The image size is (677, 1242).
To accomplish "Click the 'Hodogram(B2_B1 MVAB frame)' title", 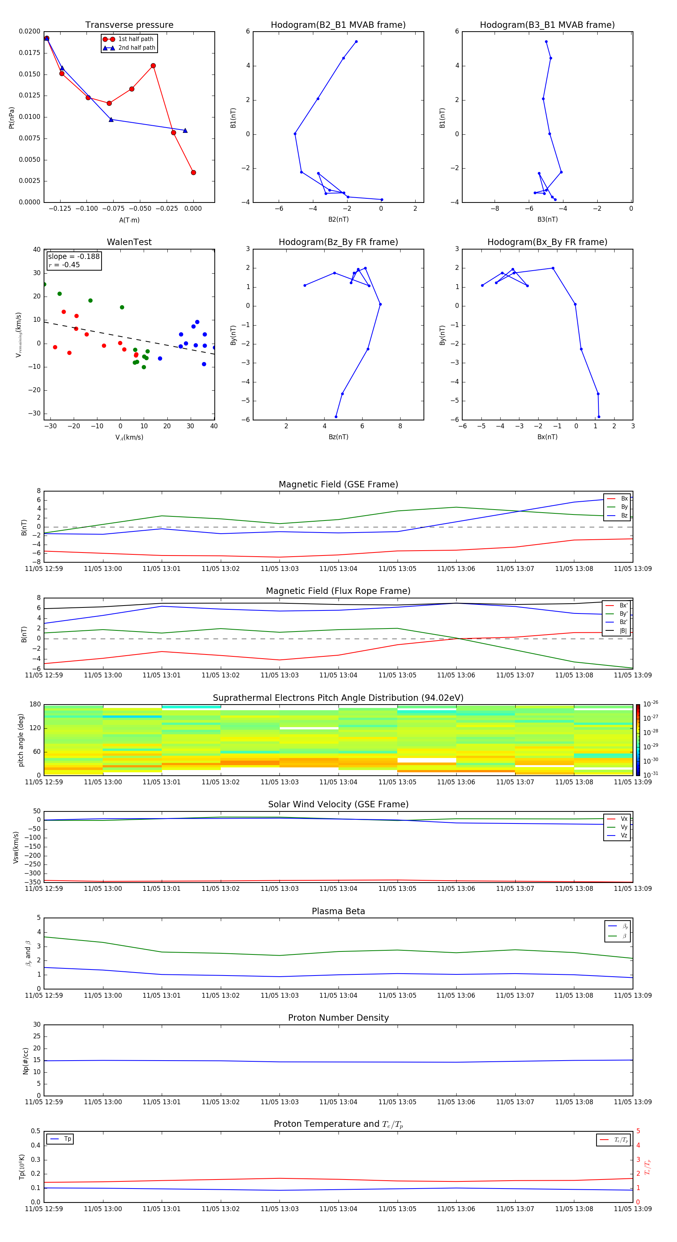I will [338, 25].
